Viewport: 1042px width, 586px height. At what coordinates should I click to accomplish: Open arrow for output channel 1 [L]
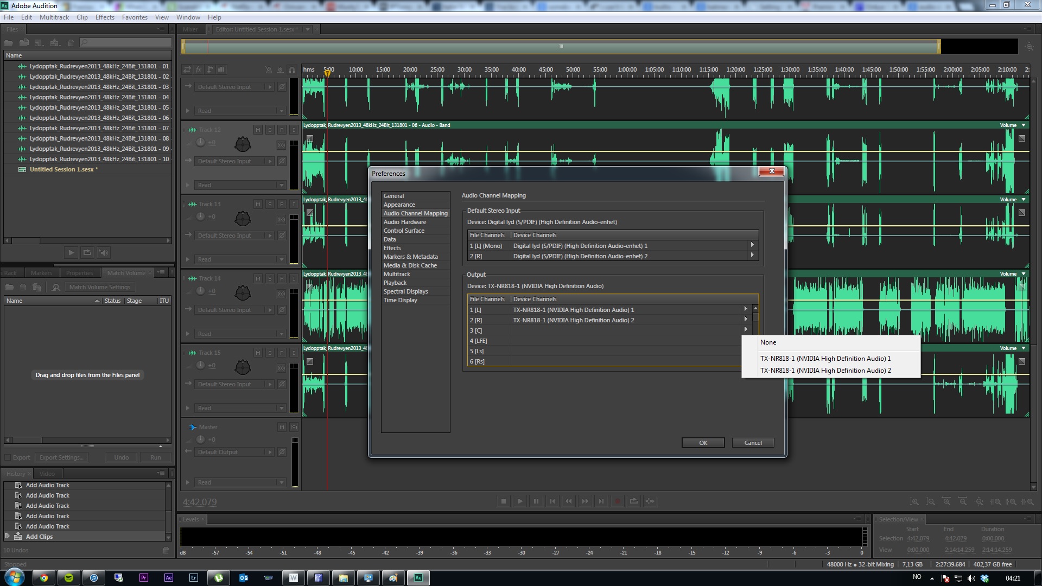point(746,309)
